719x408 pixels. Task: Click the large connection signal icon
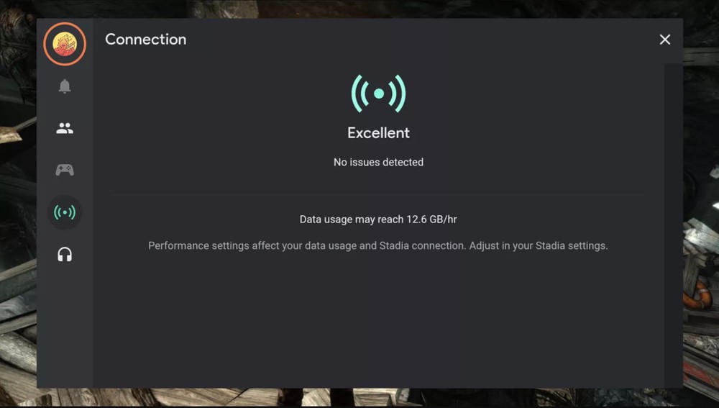click(378, 94)
